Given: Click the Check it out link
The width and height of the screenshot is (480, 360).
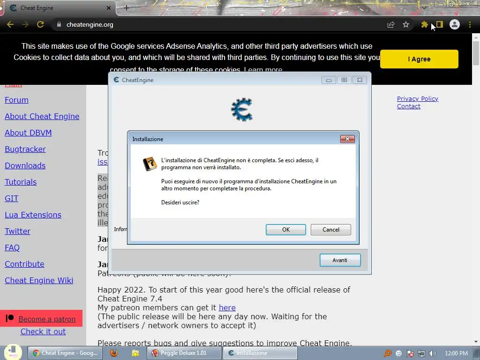Looking at the screenshot, I should pos(43,331).
